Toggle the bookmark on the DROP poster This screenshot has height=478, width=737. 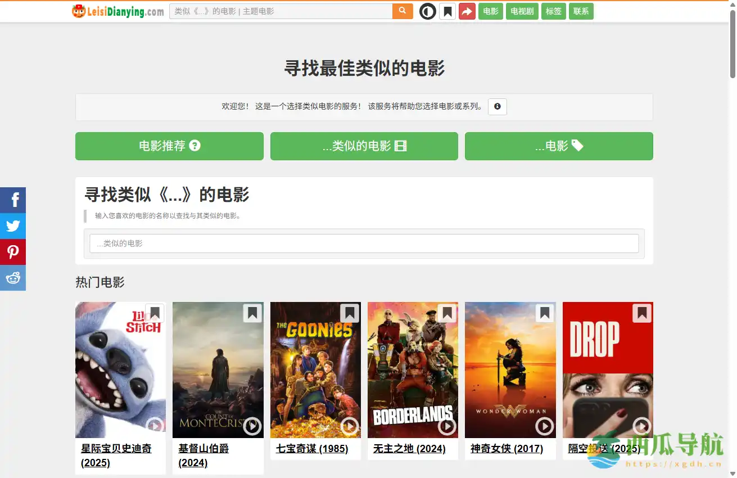(641, 313)
